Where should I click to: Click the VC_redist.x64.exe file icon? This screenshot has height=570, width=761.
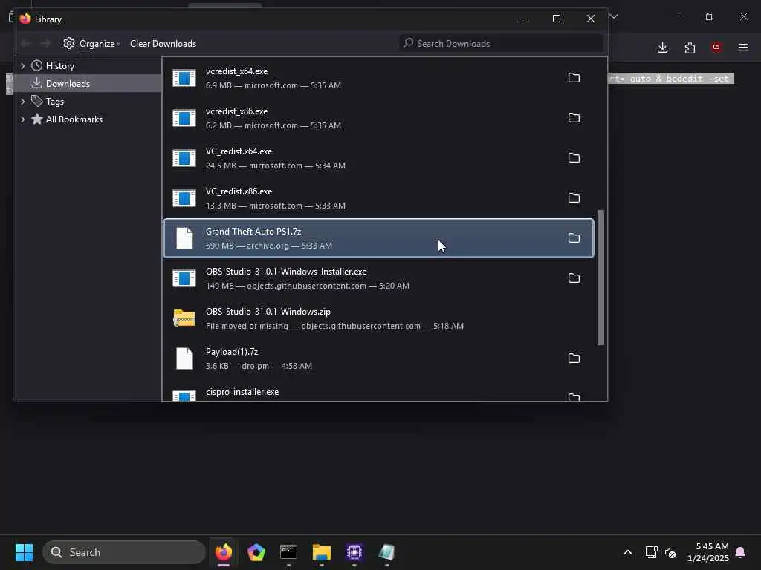(184, 158)
